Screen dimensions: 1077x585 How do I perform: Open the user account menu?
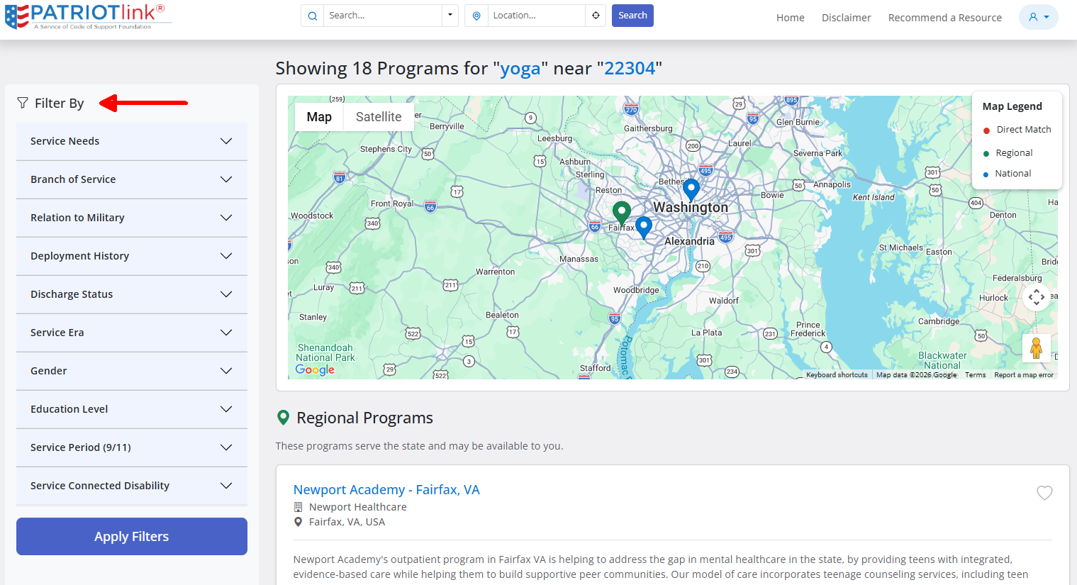pos(1039,17)
